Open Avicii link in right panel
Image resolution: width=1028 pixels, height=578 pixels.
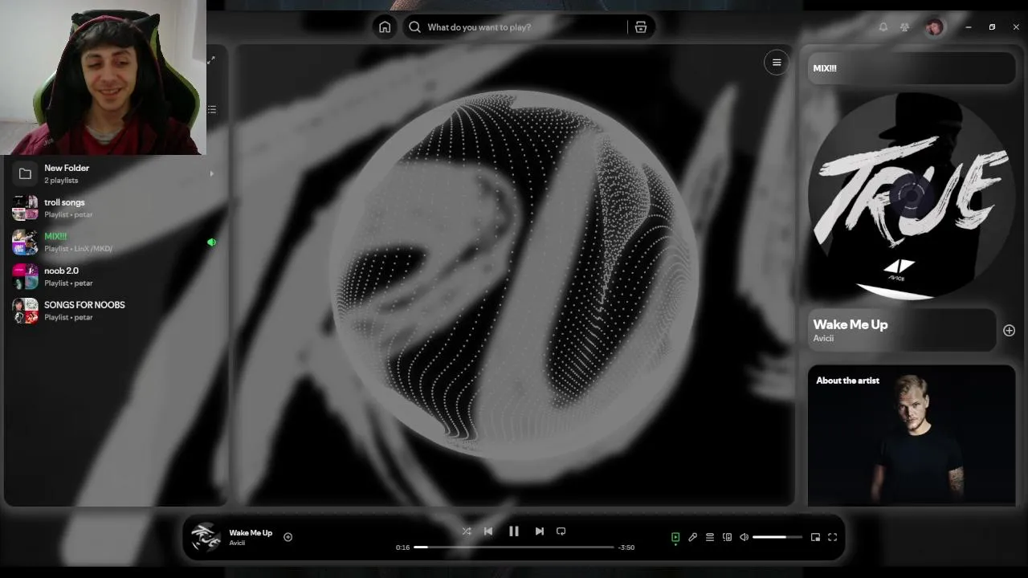[x=823, y=338]
